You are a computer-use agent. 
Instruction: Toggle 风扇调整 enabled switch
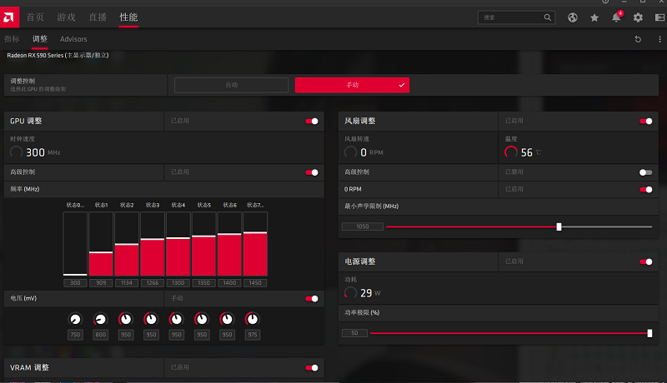(645, 121)
